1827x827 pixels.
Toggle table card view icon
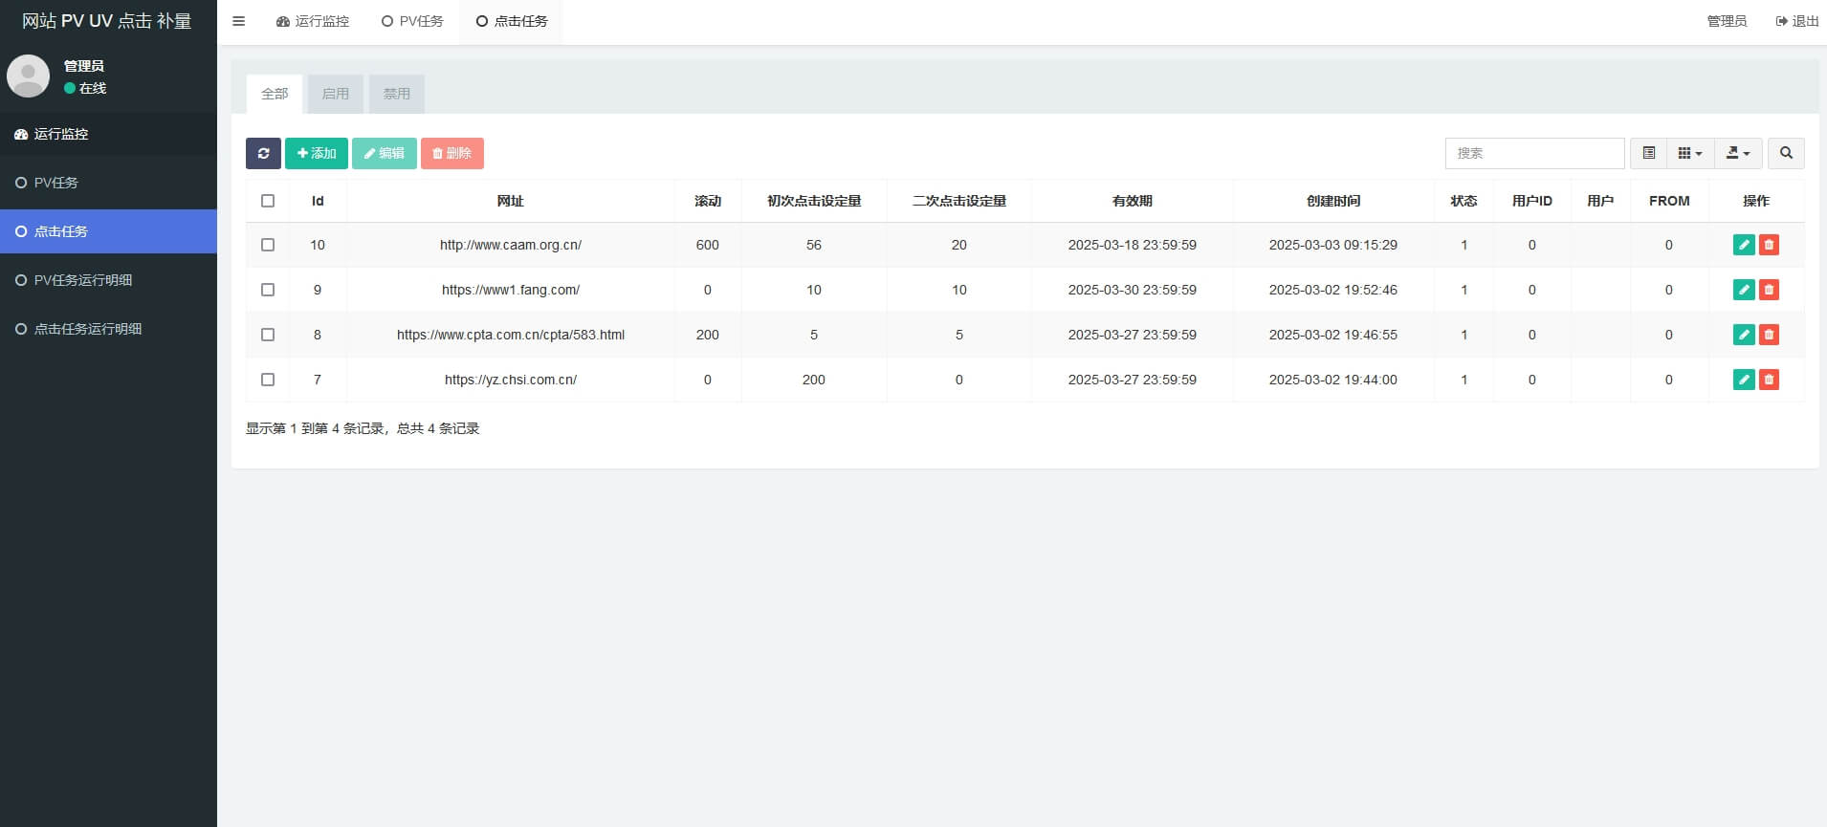point(1648,153)
